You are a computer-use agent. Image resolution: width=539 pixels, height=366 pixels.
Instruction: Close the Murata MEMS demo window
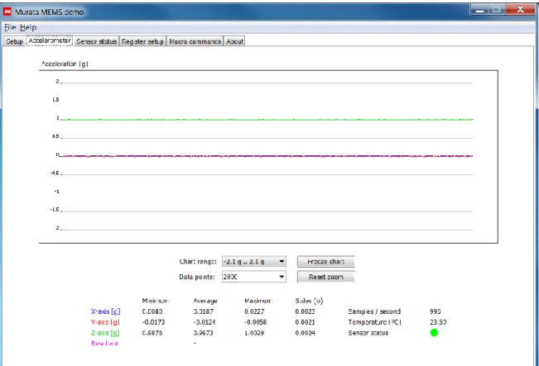tap(521, 10)
